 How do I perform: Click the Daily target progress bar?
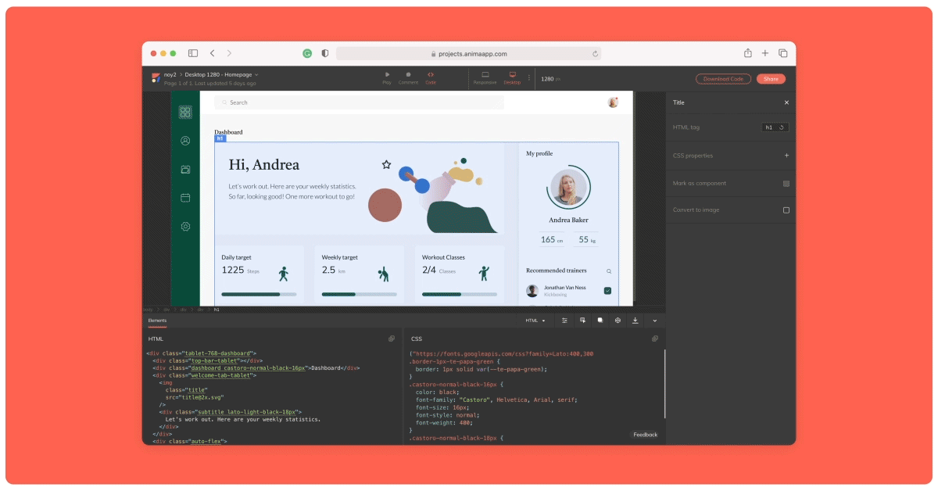(x=259, y=294)
